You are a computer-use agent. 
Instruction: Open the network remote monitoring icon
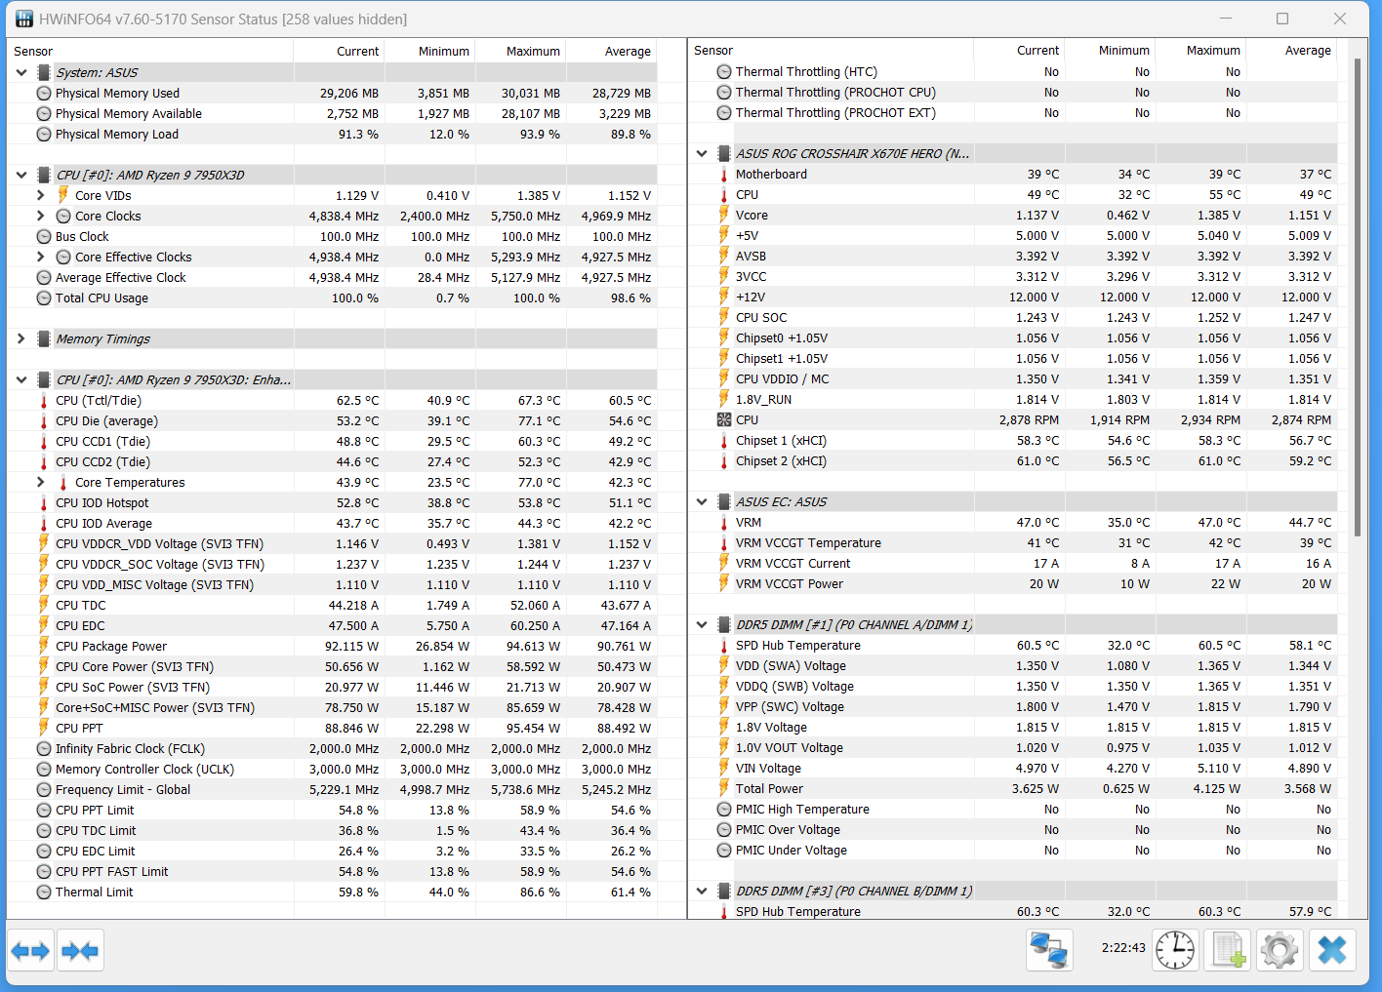point(1049,949)
